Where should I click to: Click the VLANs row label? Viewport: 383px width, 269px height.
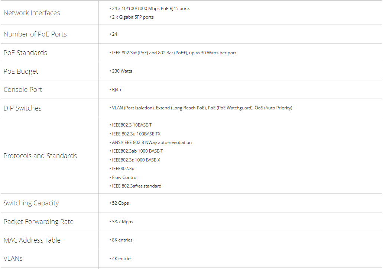point(13,259)
